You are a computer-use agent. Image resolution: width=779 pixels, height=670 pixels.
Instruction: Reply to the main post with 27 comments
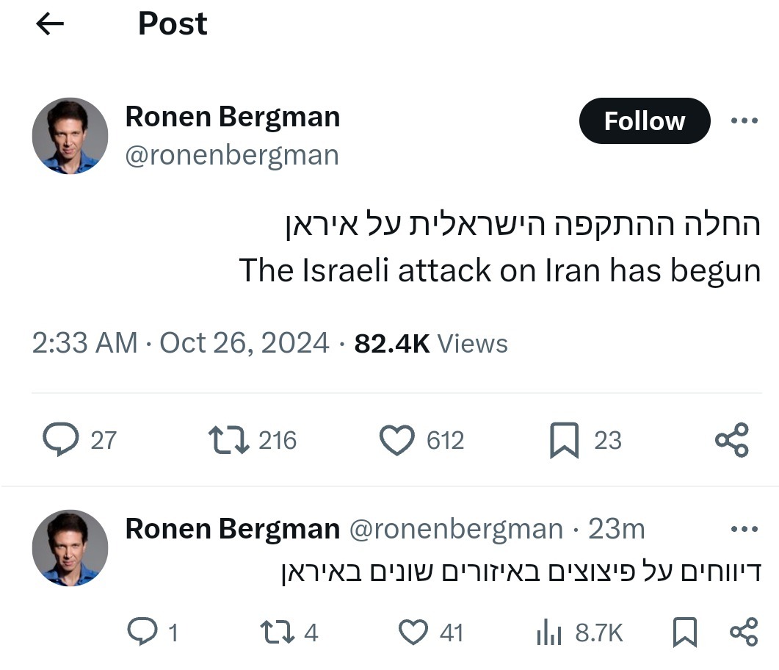tap(61, 440)
